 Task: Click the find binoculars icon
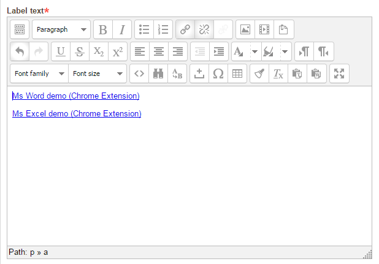click(x=158, y=74)
